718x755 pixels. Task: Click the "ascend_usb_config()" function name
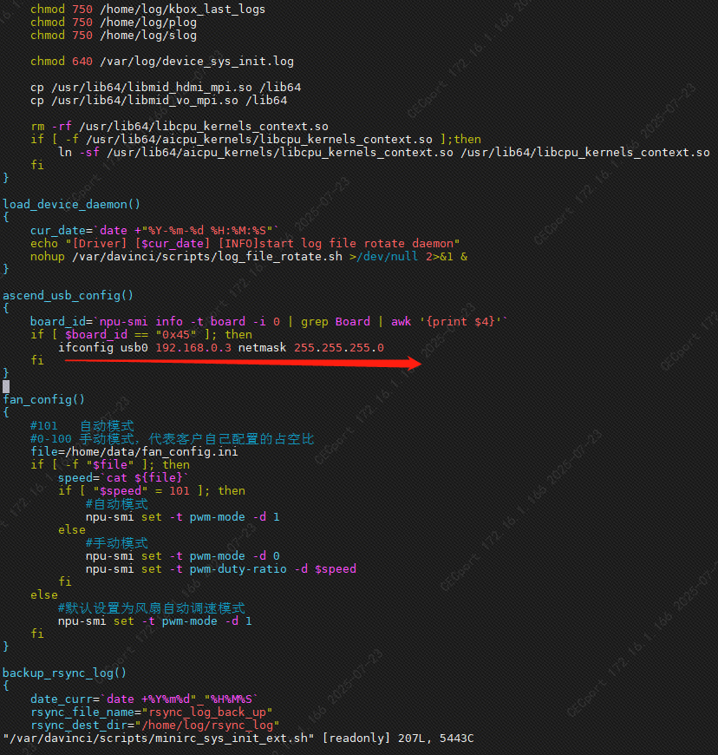(68, 295)
